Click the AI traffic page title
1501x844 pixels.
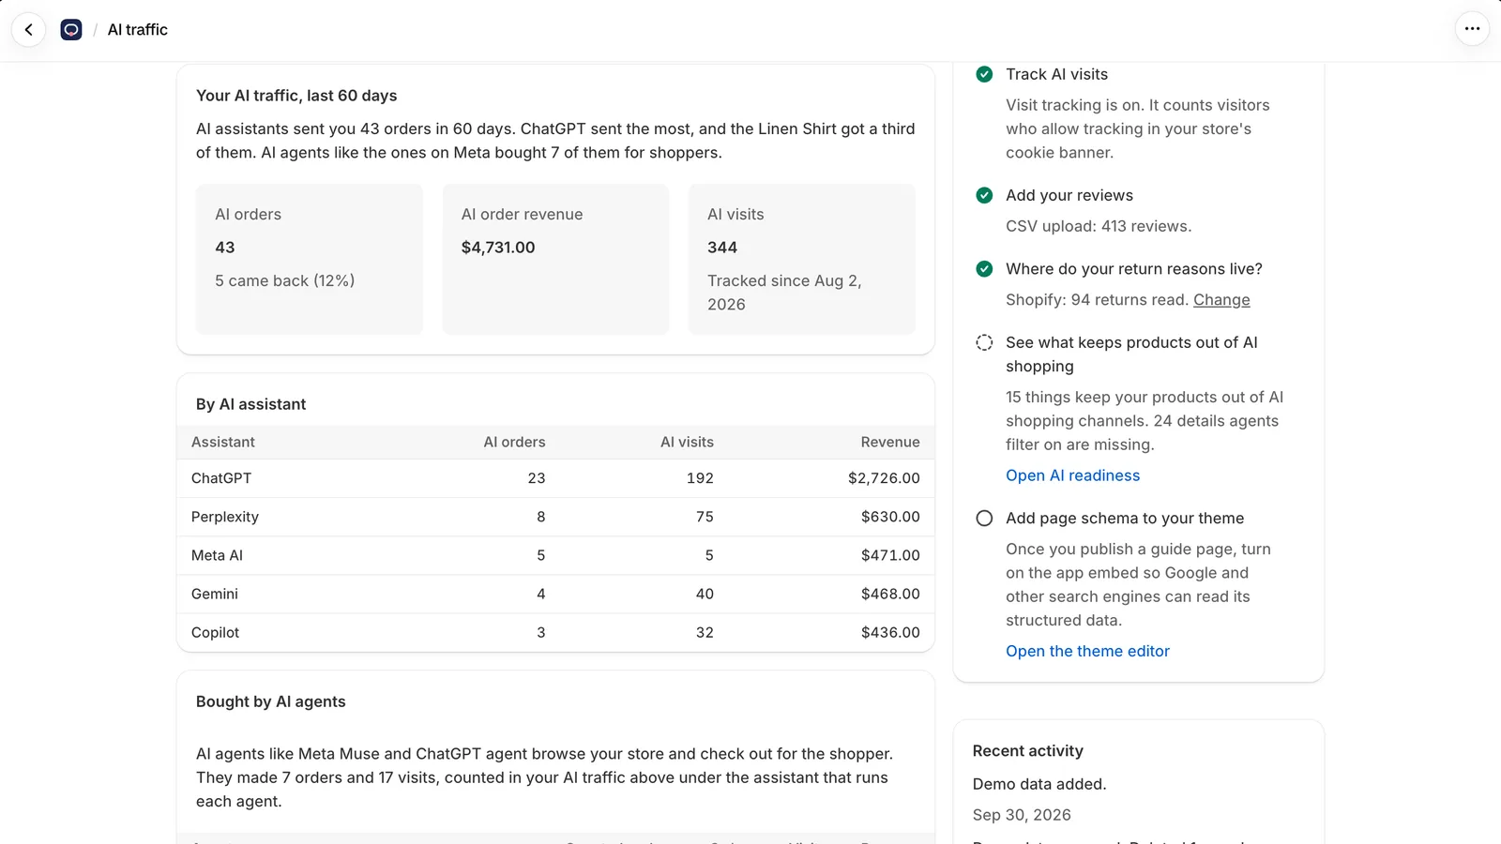(x=138, y=30)
